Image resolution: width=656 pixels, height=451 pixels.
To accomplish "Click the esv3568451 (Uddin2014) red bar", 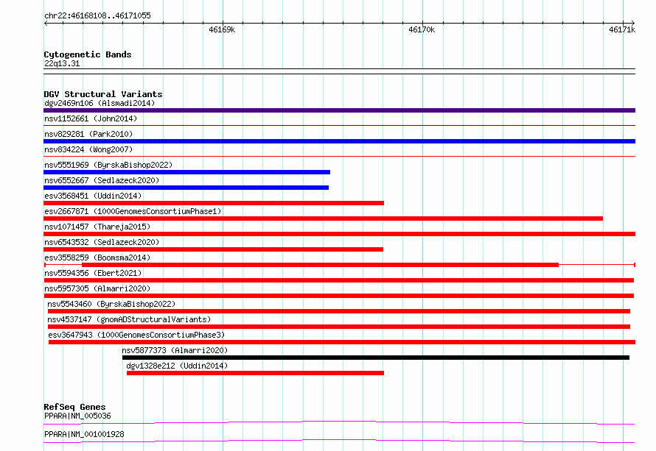I will [x=214, y=203].
